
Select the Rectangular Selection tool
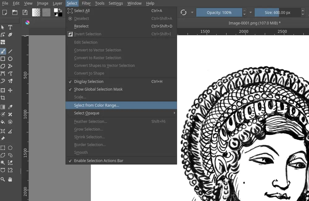coord(3,148)
